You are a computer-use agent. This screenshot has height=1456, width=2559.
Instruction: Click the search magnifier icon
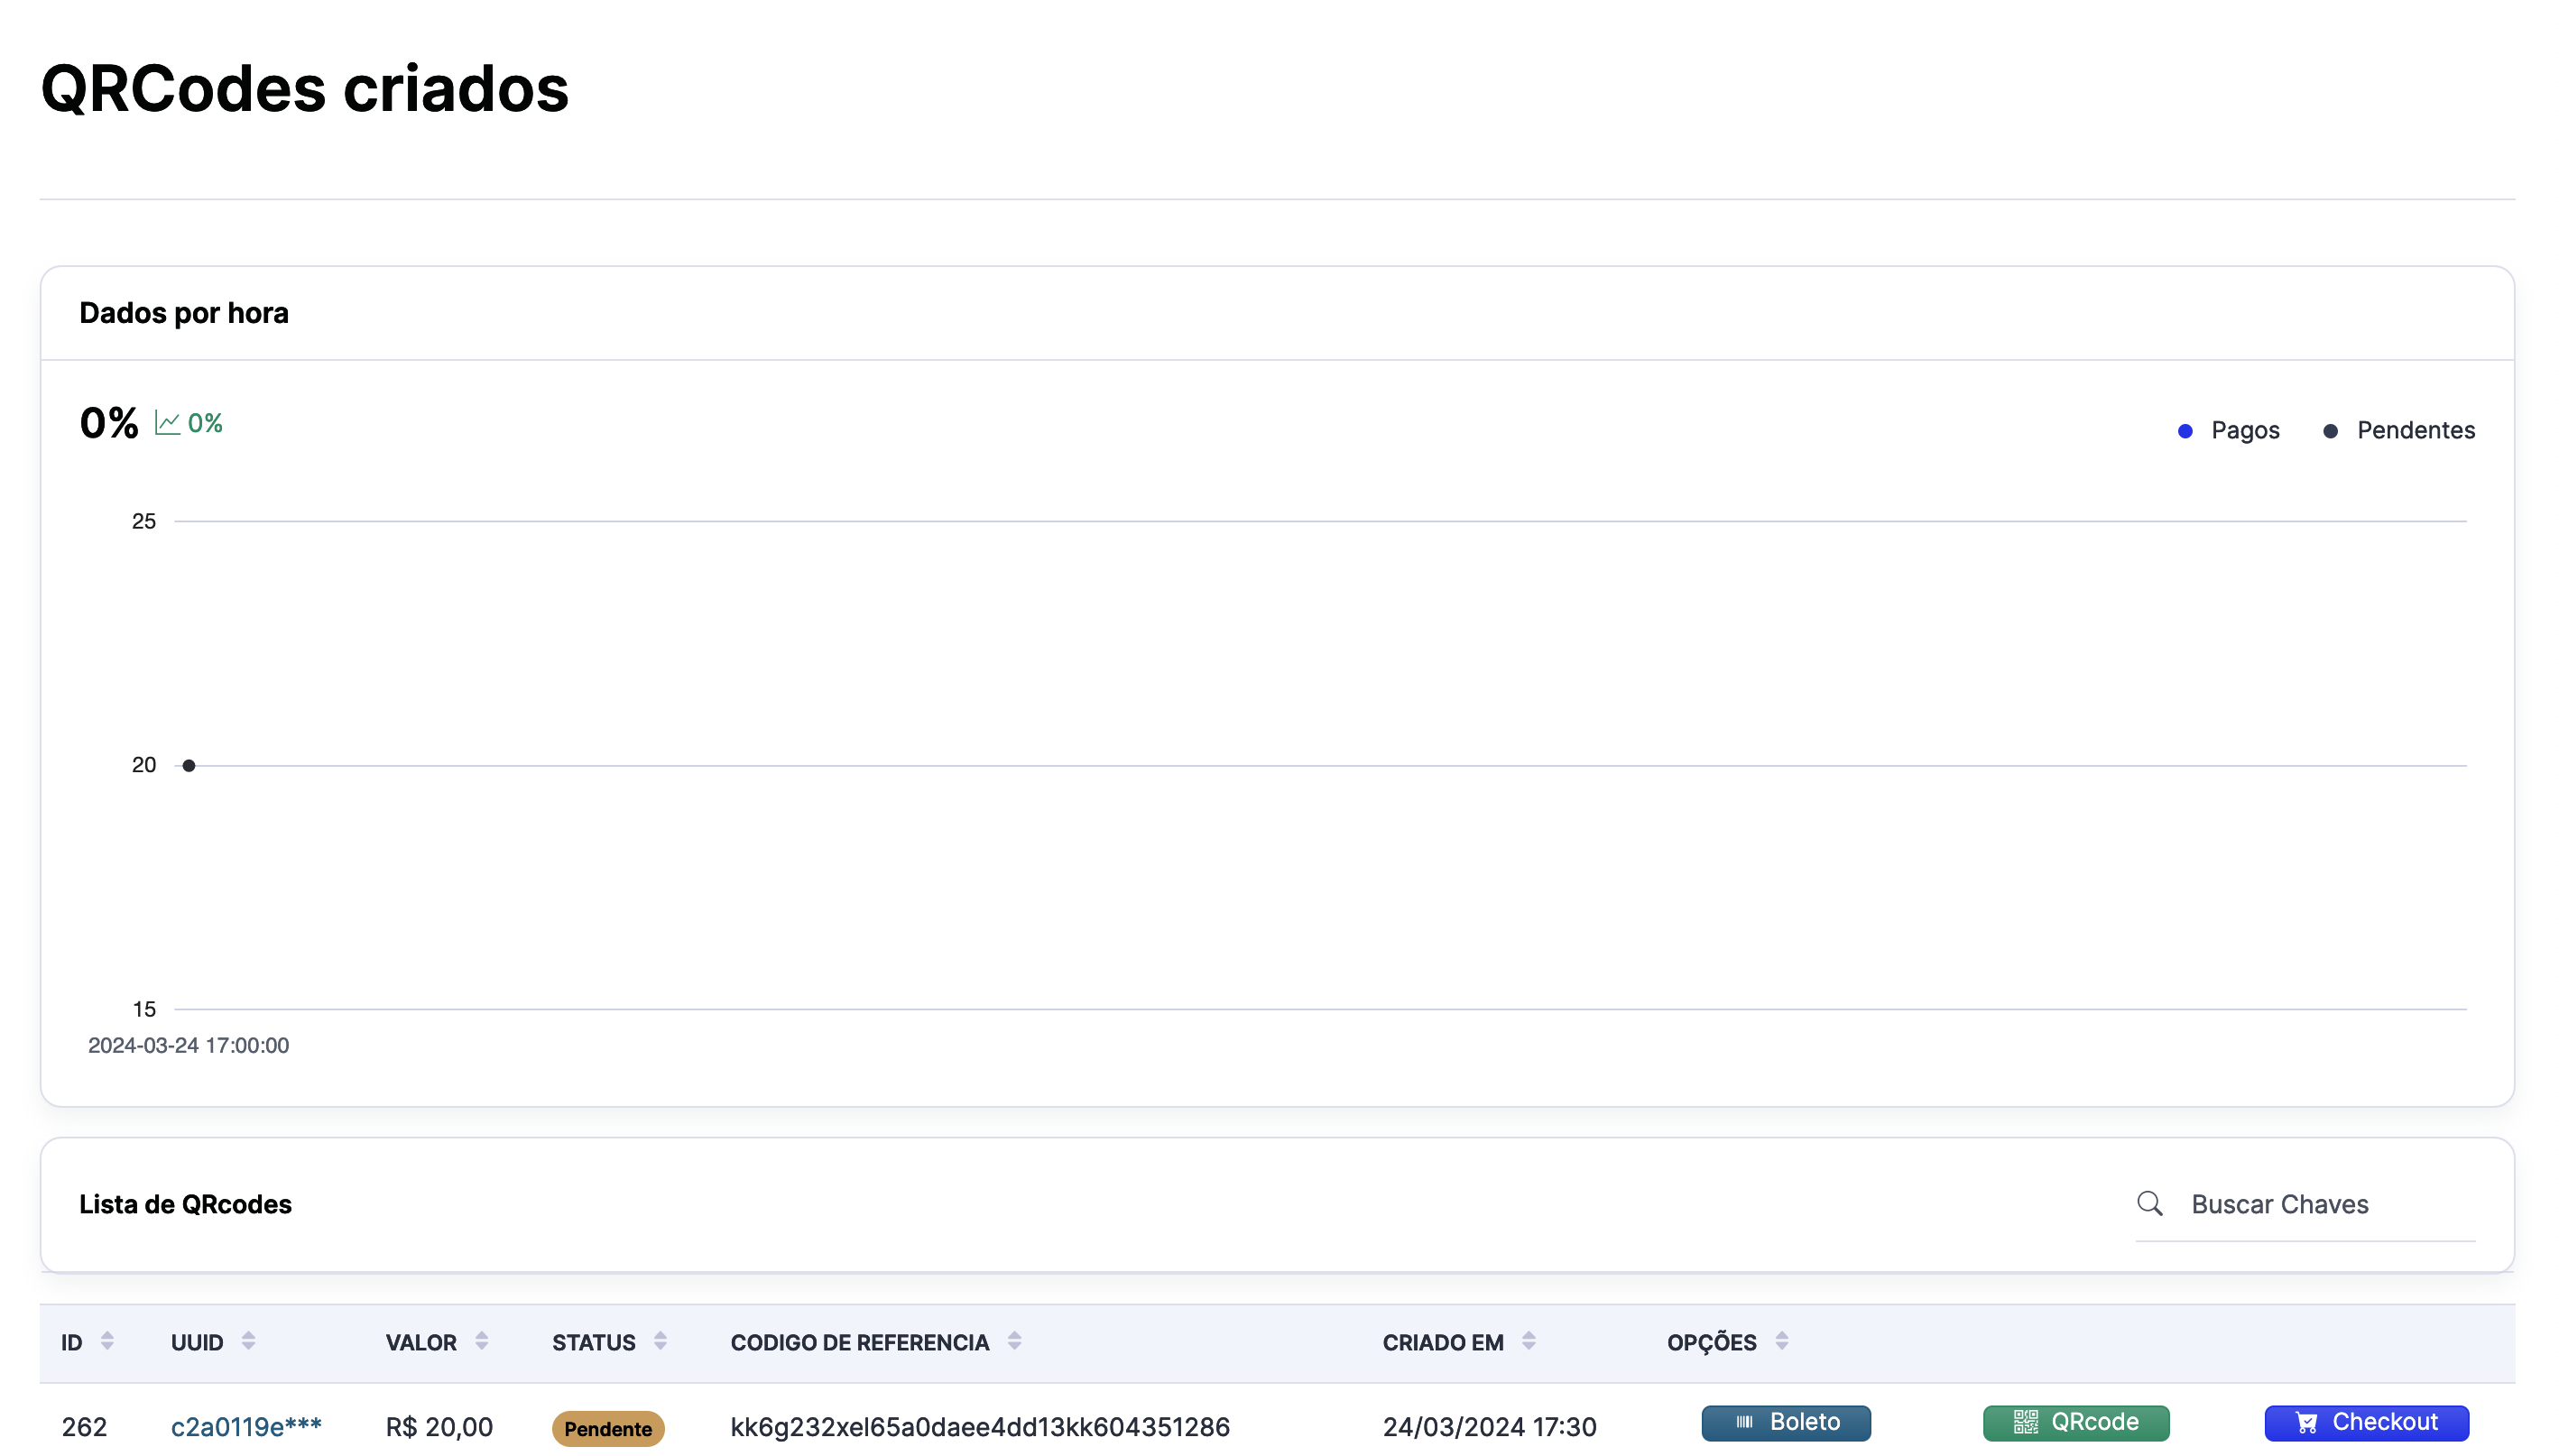[2149, 1203]
